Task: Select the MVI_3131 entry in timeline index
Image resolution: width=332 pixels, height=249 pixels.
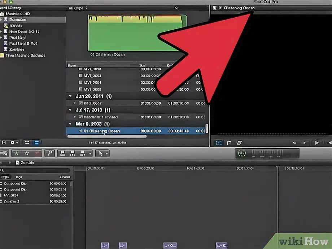Action: tap(35, 196)
